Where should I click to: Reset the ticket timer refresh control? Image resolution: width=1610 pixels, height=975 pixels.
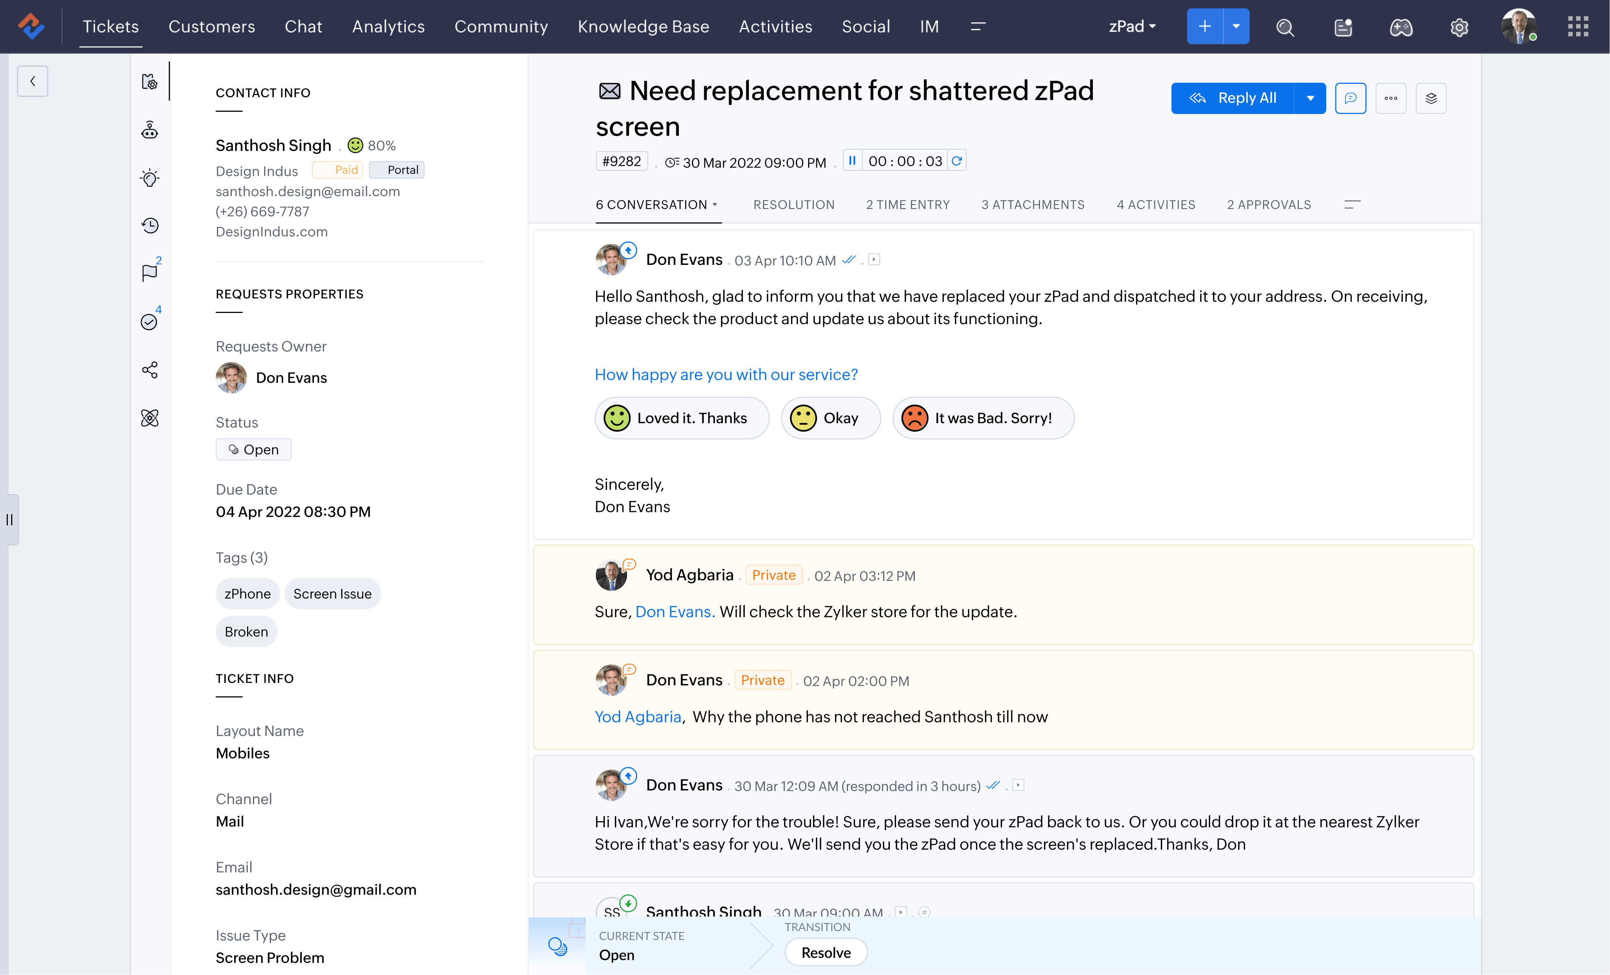coord(956,161)
